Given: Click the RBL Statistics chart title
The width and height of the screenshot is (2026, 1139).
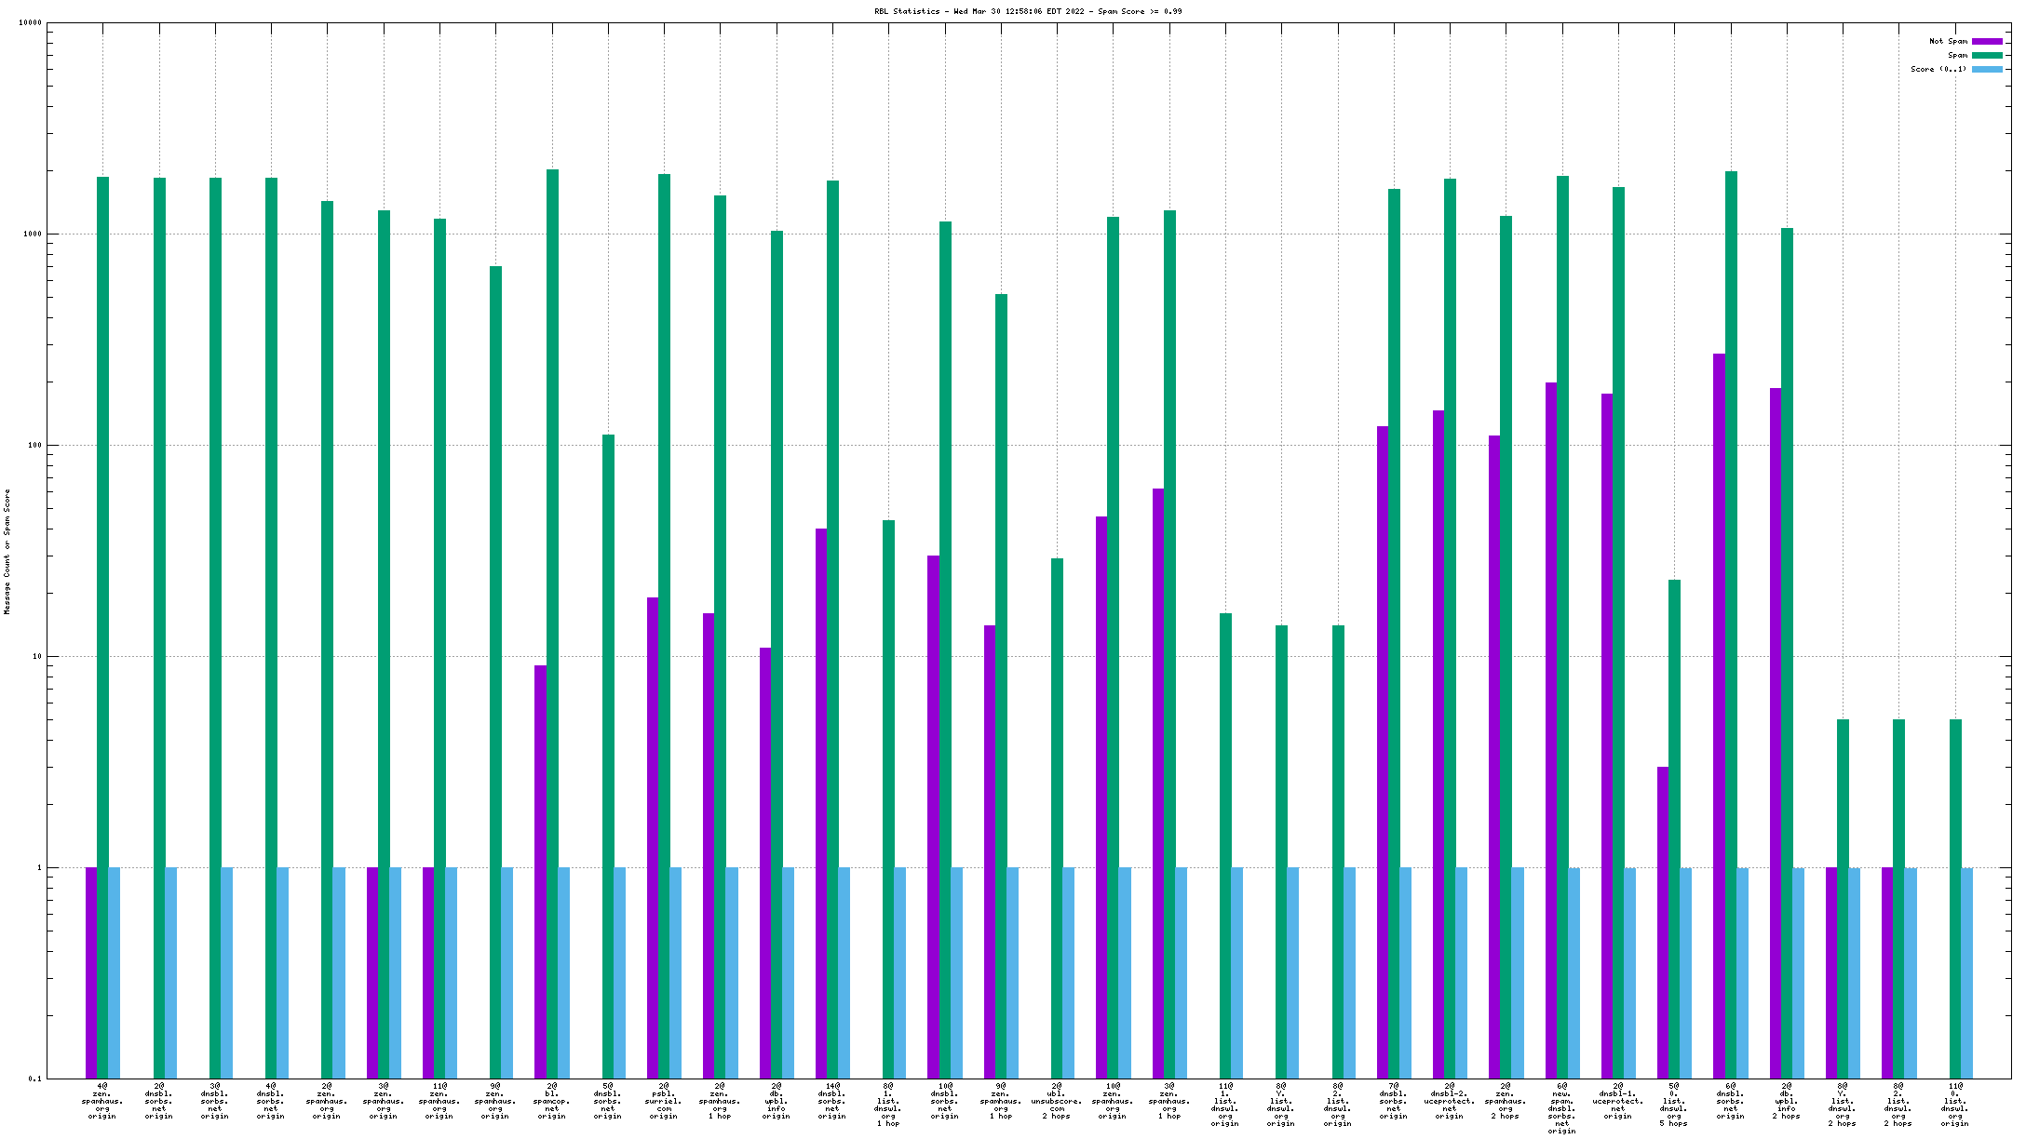Looking at the screenshot, I should [x=1028, y=11].
